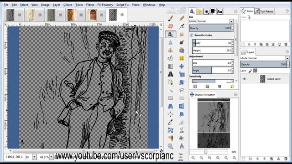Create a new layer icon
The image size is (292, 164).
[243, 159]
